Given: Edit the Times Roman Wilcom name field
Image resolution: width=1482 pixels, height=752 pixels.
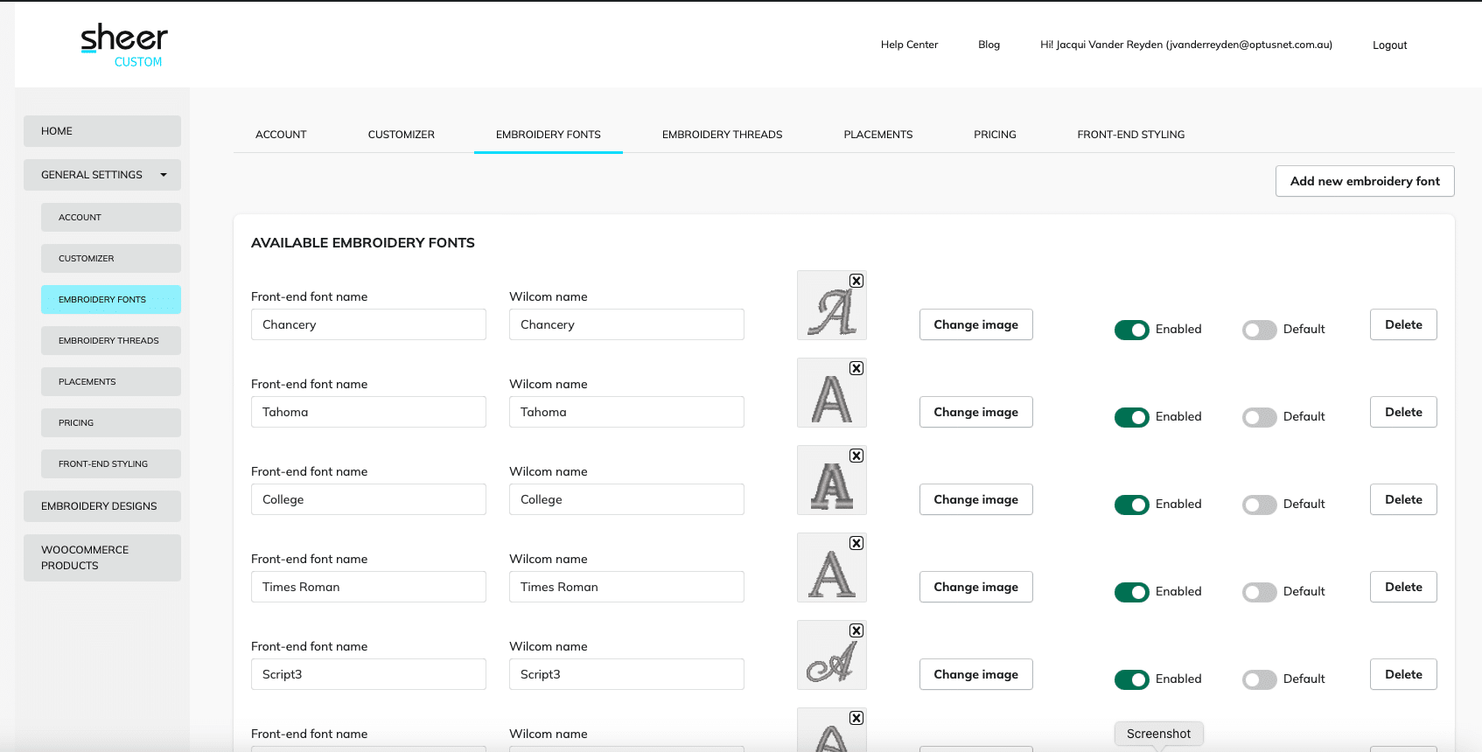Looking at the screenshot, I should pyautogui.click(x=626, y=587).
